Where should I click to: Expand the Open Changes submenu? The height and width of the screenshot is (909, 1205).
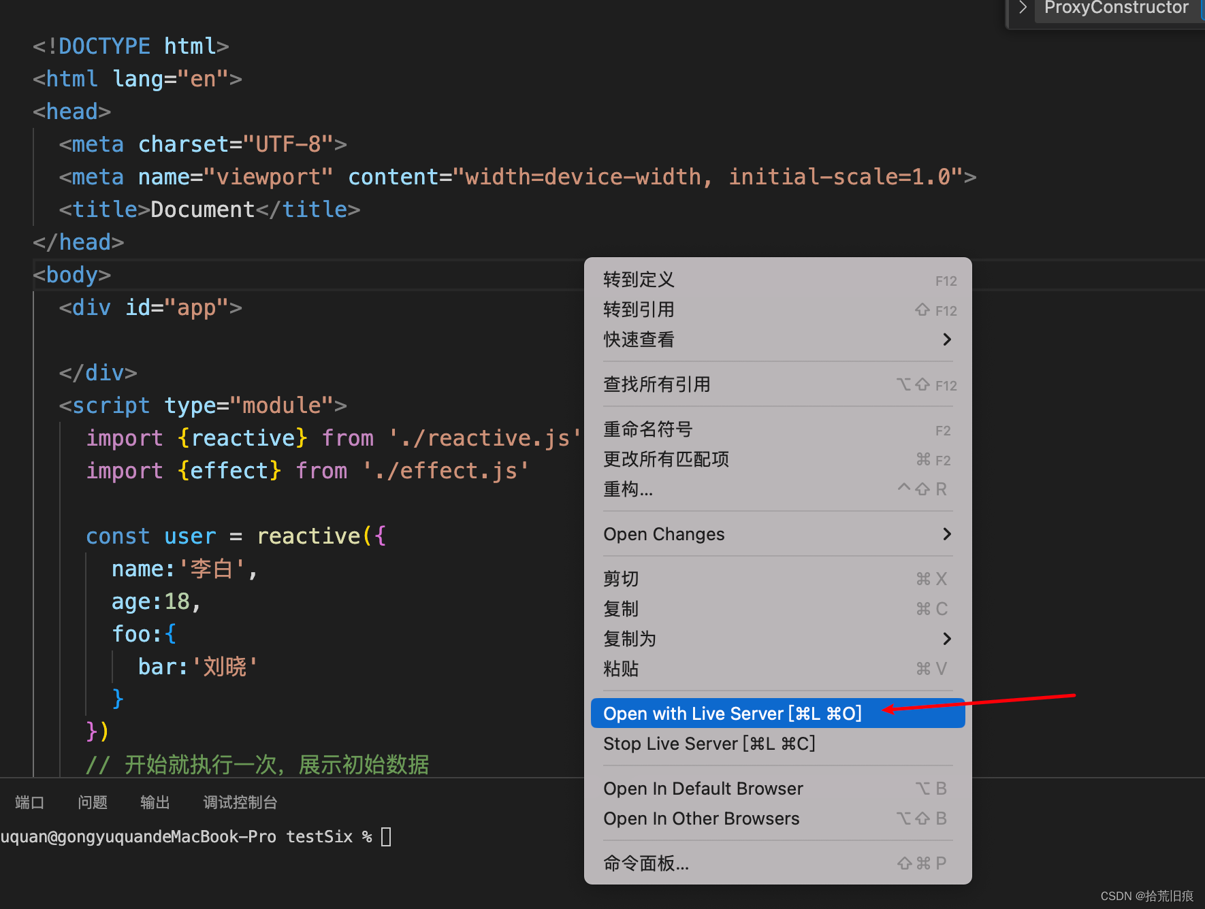[x=777, y=534]
